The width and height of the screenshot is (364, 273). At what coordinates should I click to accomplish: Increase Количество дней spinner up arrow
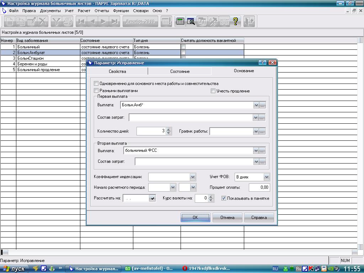(x=168, y=129)
